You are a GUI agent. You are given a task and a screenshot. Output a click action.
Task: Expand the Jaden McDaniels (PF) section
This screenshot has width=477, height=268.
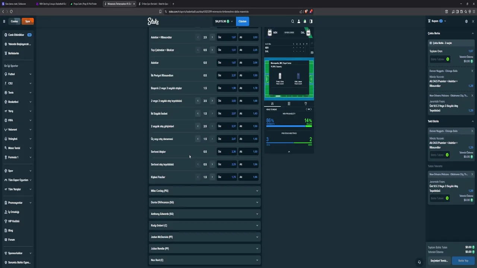click(x=205, y=237)
